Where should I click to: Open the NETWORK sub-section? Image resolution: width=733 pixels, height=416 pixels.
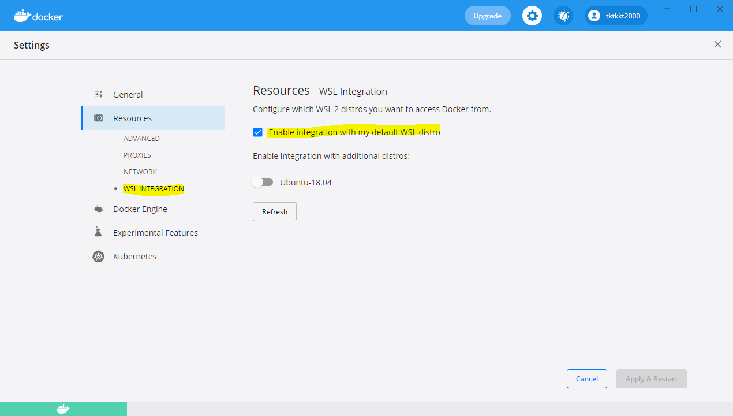[140, 172]
